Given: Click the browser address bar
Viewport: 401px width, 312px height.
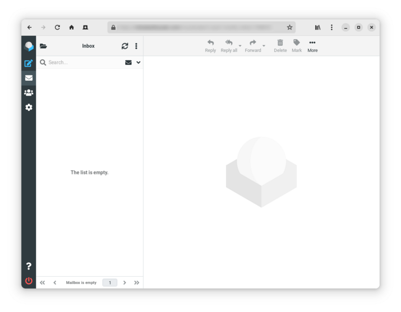Looking at the screenshot, I should (202, 28).
